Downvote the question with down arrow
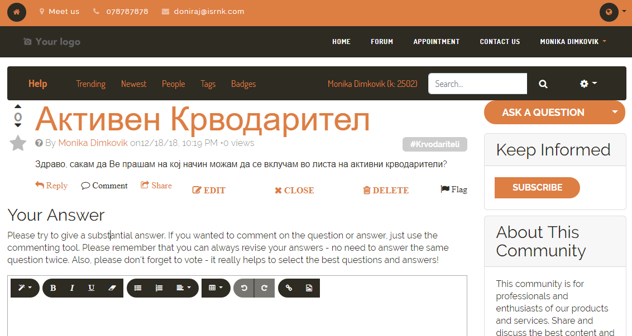Image resolution: width=632 pixels, height=336 pixels. [x=18, y=126]
